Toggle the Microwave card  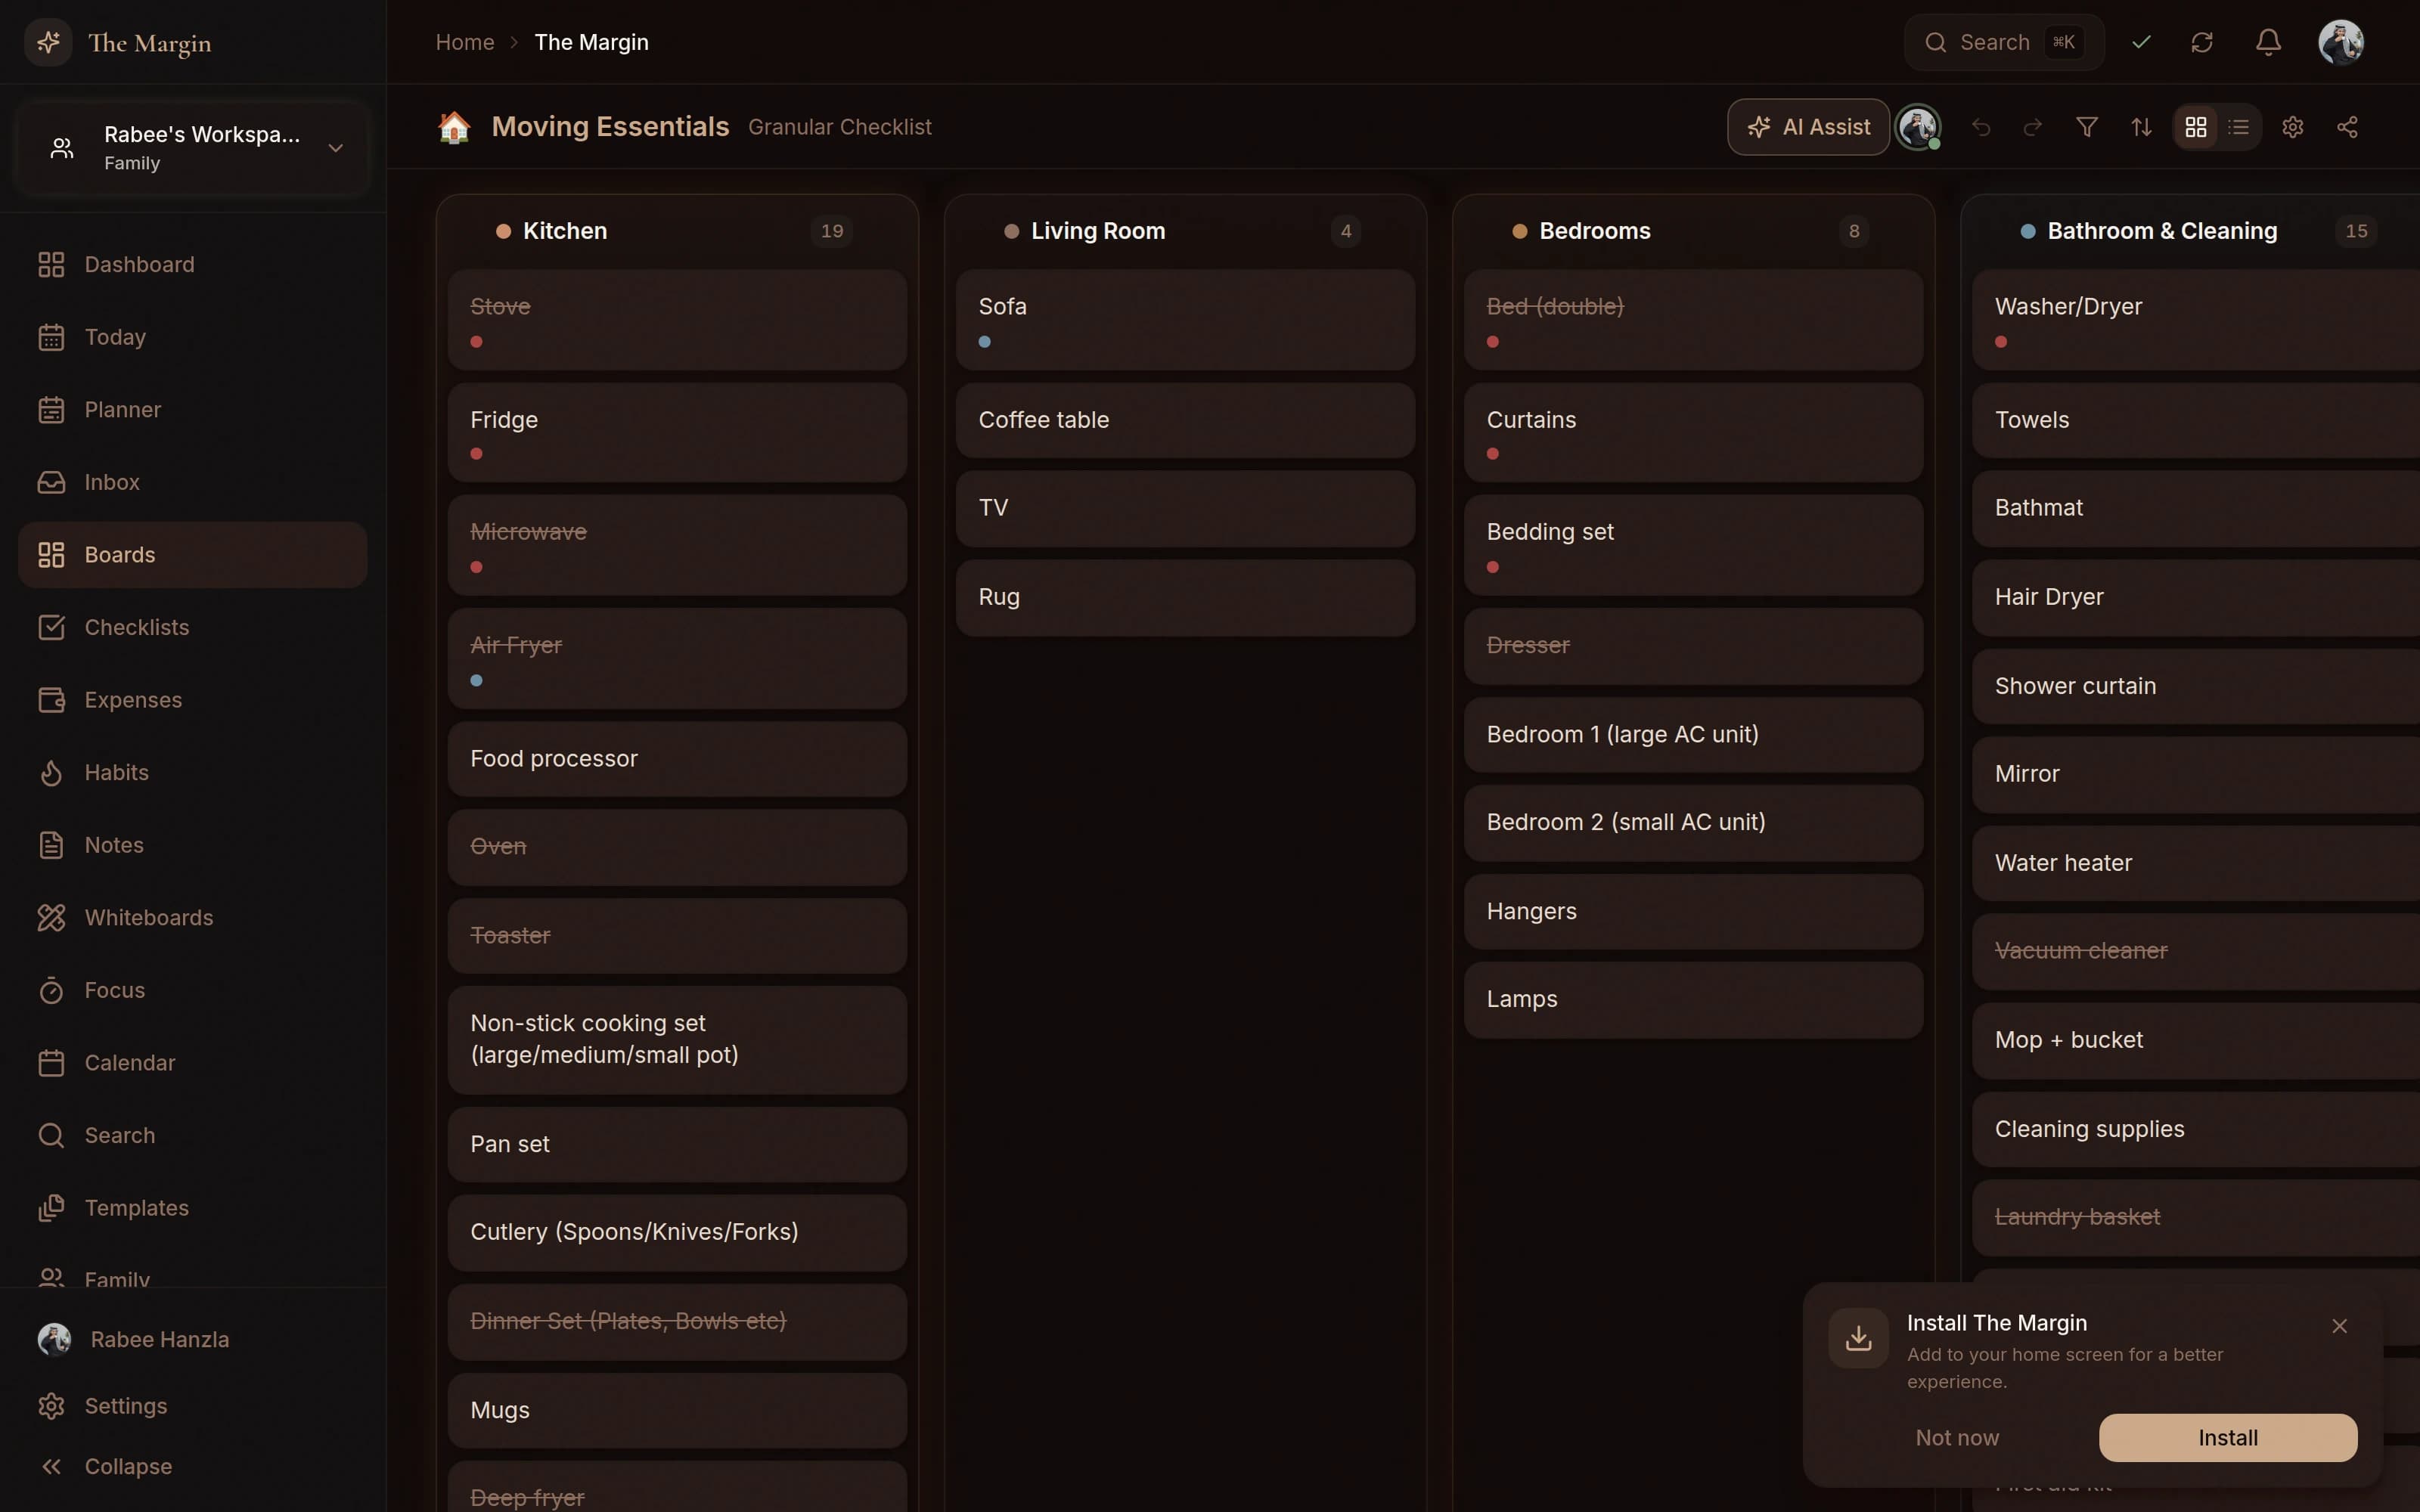(x=677, y=546)
